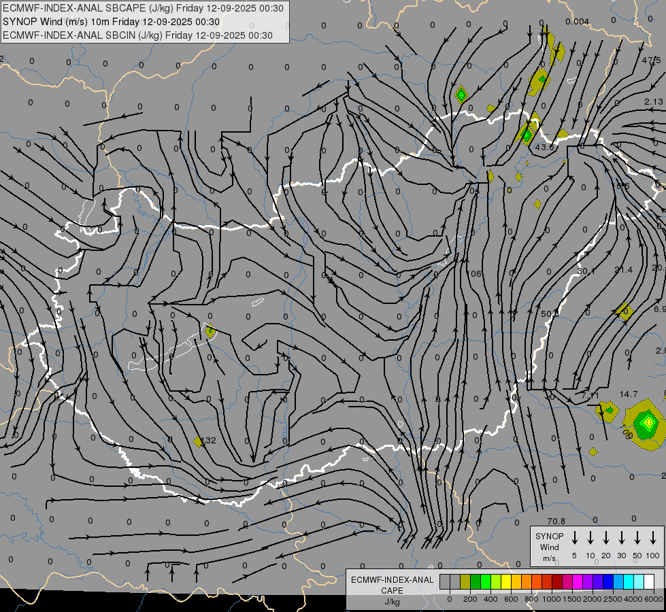Click the 6.9 value at the right edge
Image resolution: width=666 pixels, height=612 pixels.
coord(660,309)
